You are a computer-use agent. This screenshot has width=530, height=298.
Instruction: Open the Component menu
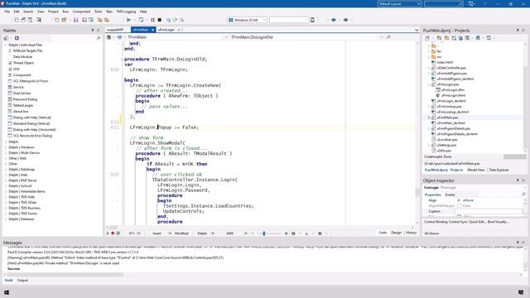click(x=81, y=12)
